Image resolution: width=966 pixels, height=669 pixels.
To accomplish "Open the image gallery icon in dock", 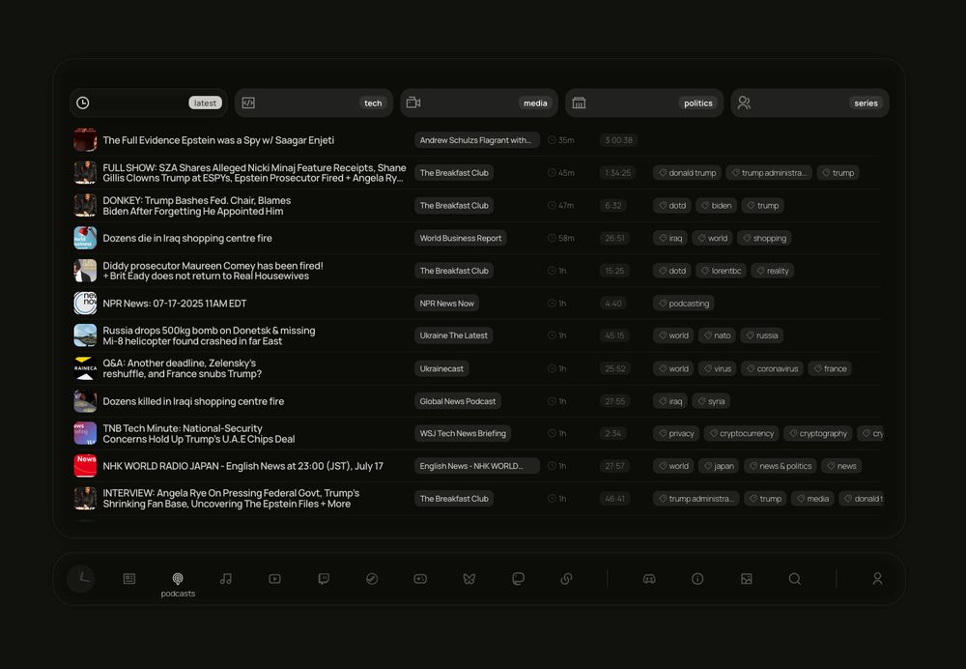I will pyautogui.click(x=746, y=578).
